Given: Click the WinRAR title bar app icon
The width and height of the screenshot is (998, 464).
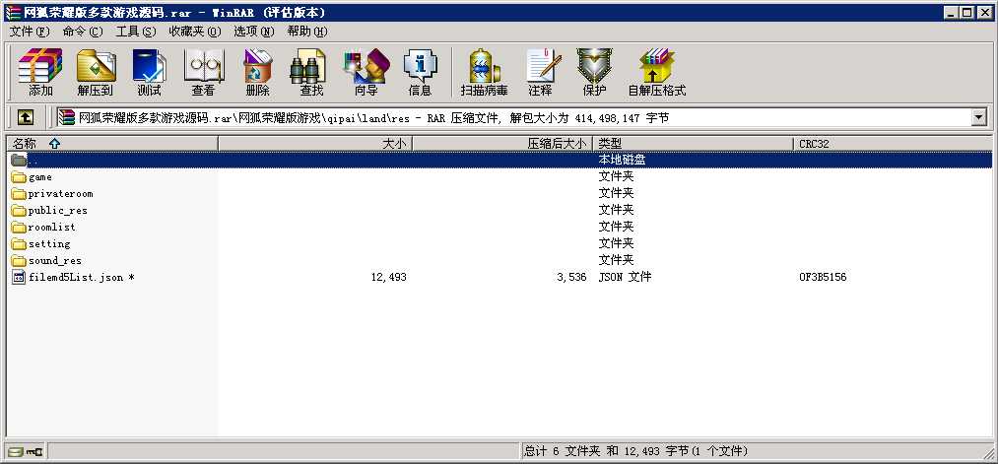Looking at the screenshot, I should tap(13, 13).
